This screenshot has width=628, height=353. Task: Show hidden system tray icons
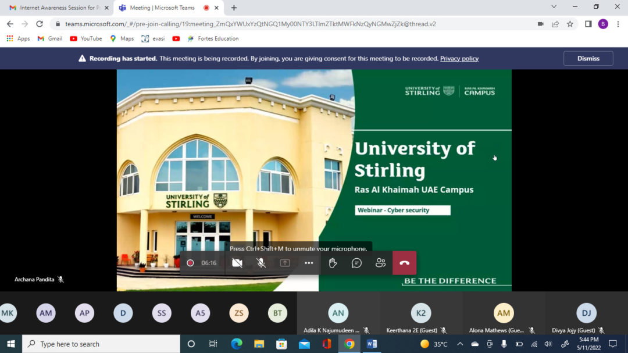point(460,344)
